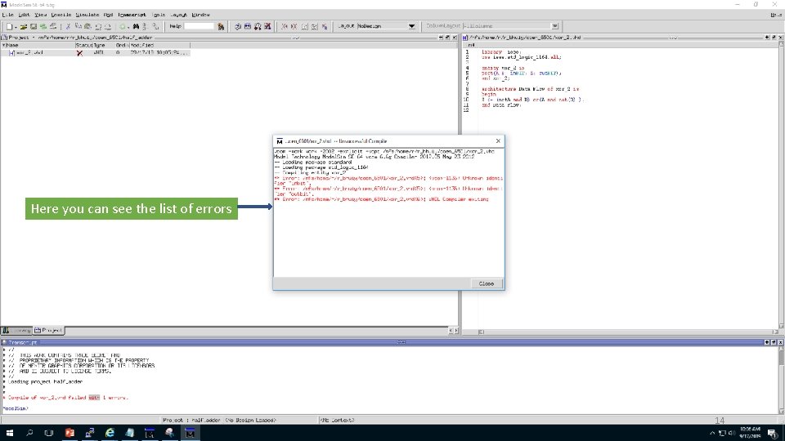Click the Help text input field

pos(199,26)
